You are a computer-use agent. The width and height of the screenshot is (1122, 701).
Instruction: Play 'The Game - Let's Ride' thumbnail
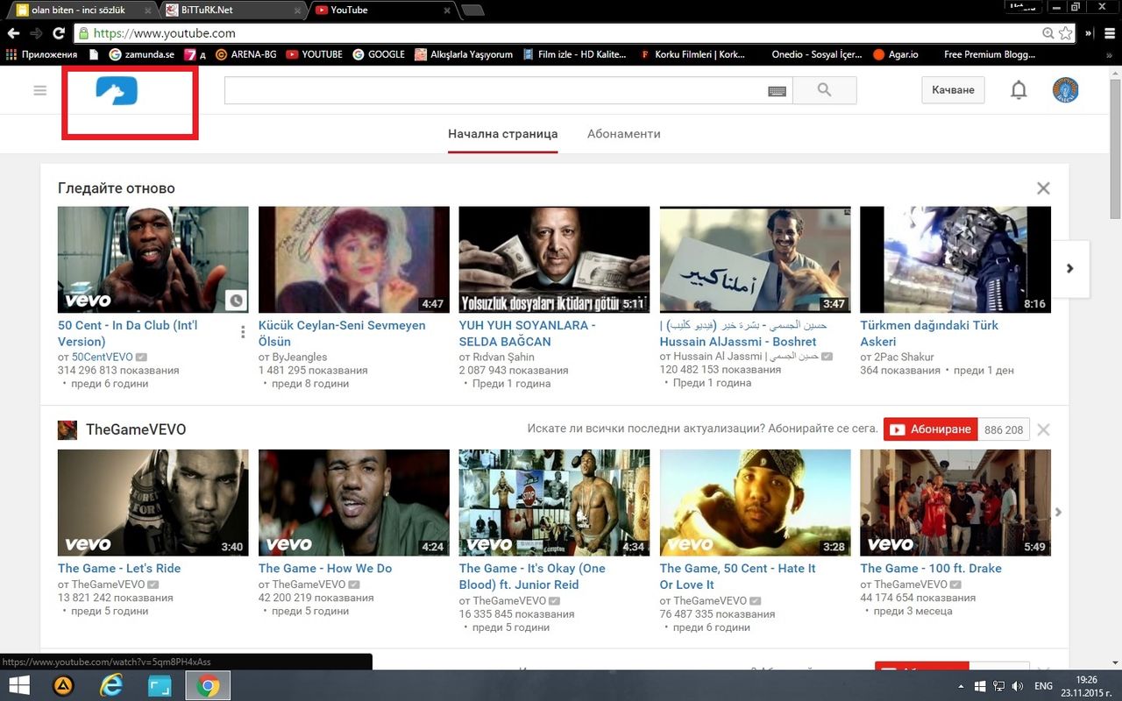(153, 503)
